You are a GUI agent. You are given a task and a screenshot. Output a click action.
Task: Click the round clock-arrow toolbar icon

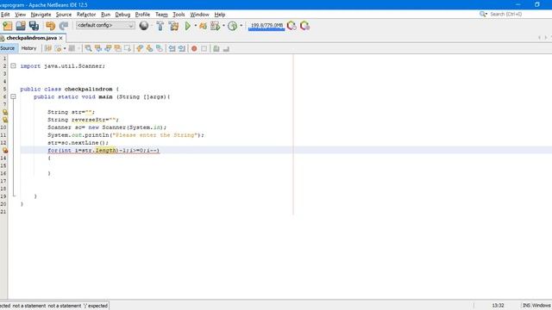[232, 26]
